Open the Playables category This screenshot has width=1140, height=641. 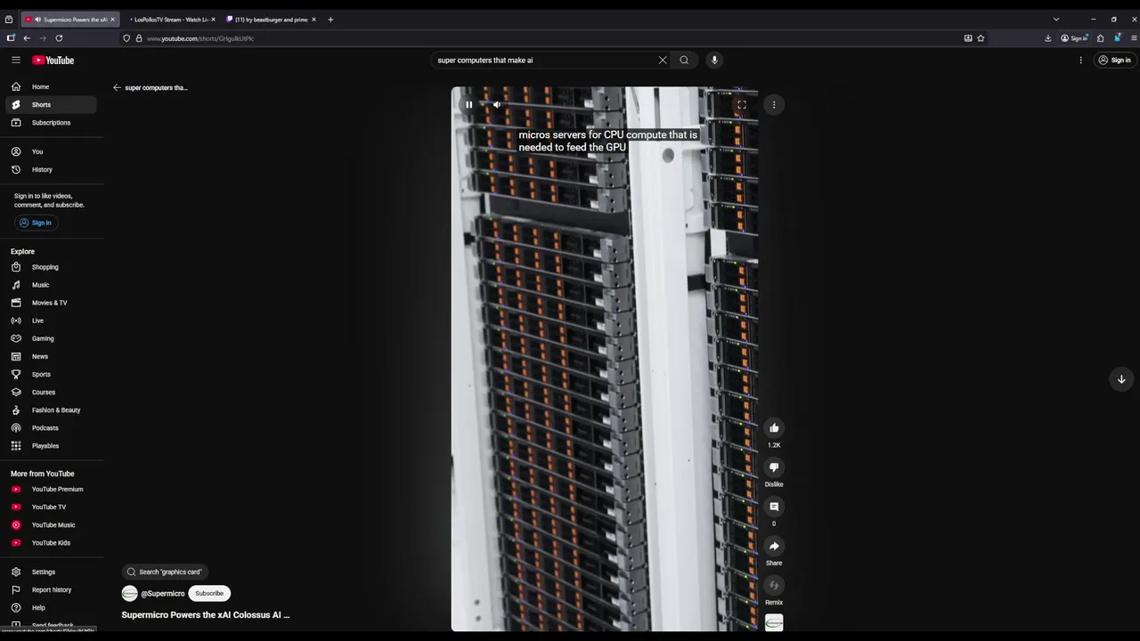(51, 445)
